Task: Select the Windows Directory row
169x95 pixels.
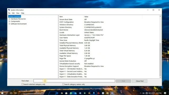Action: click(x=109, y=25)
